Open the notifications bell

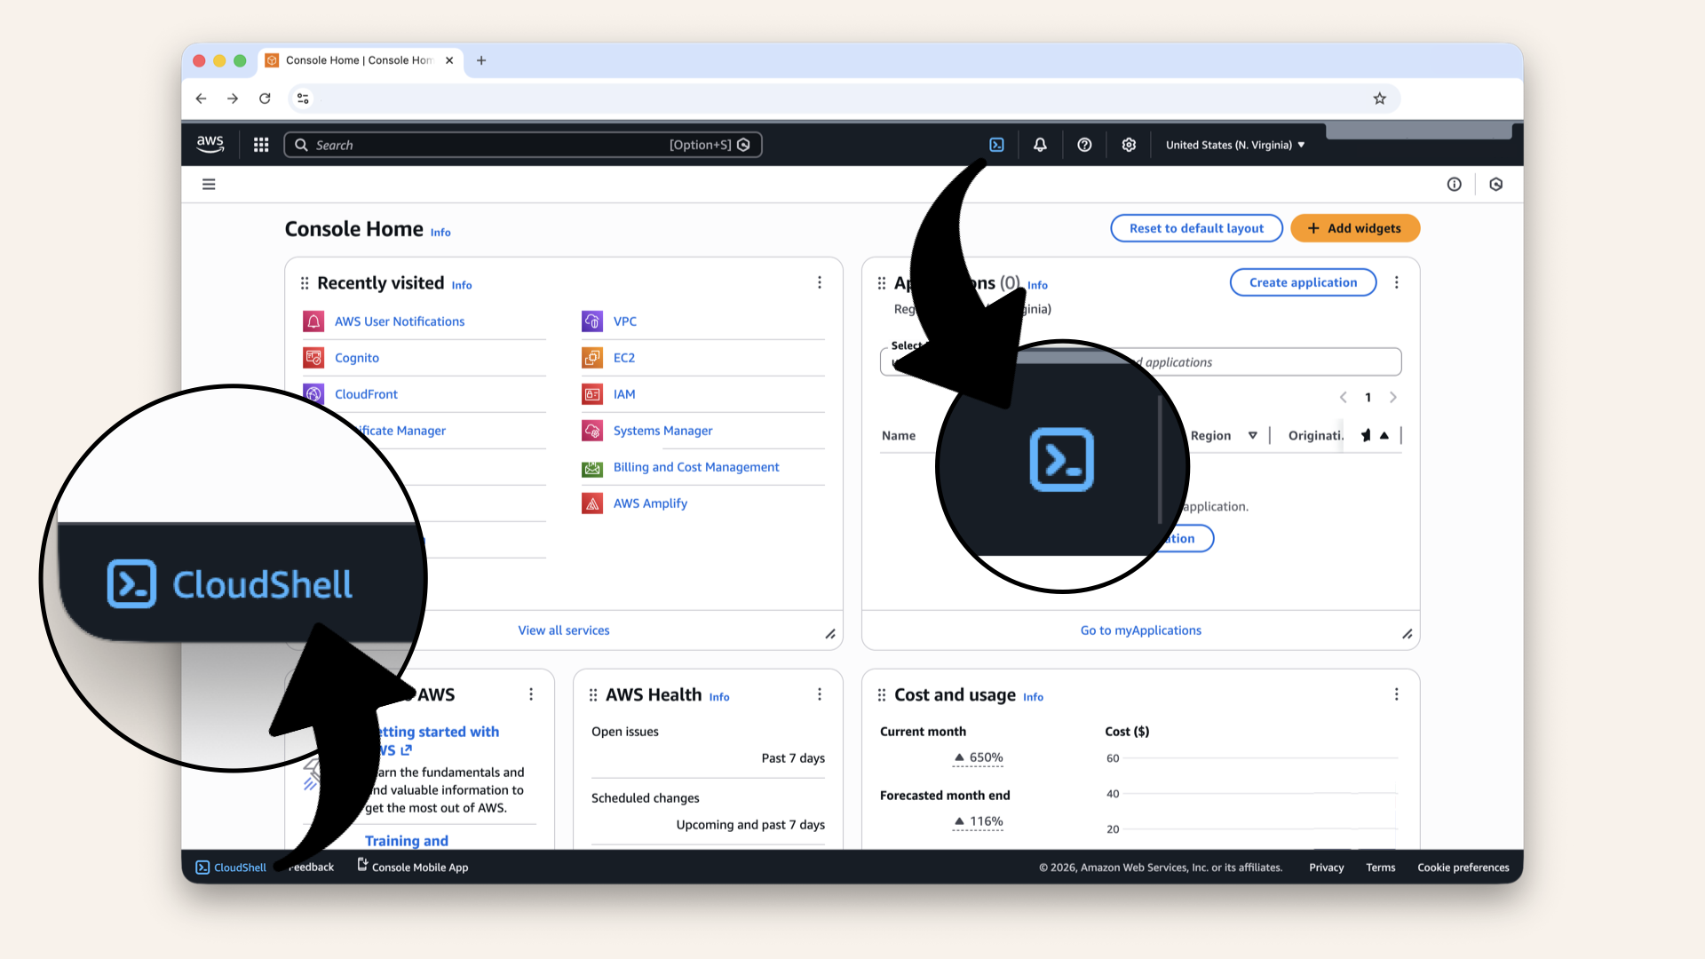pos(1040,145)
